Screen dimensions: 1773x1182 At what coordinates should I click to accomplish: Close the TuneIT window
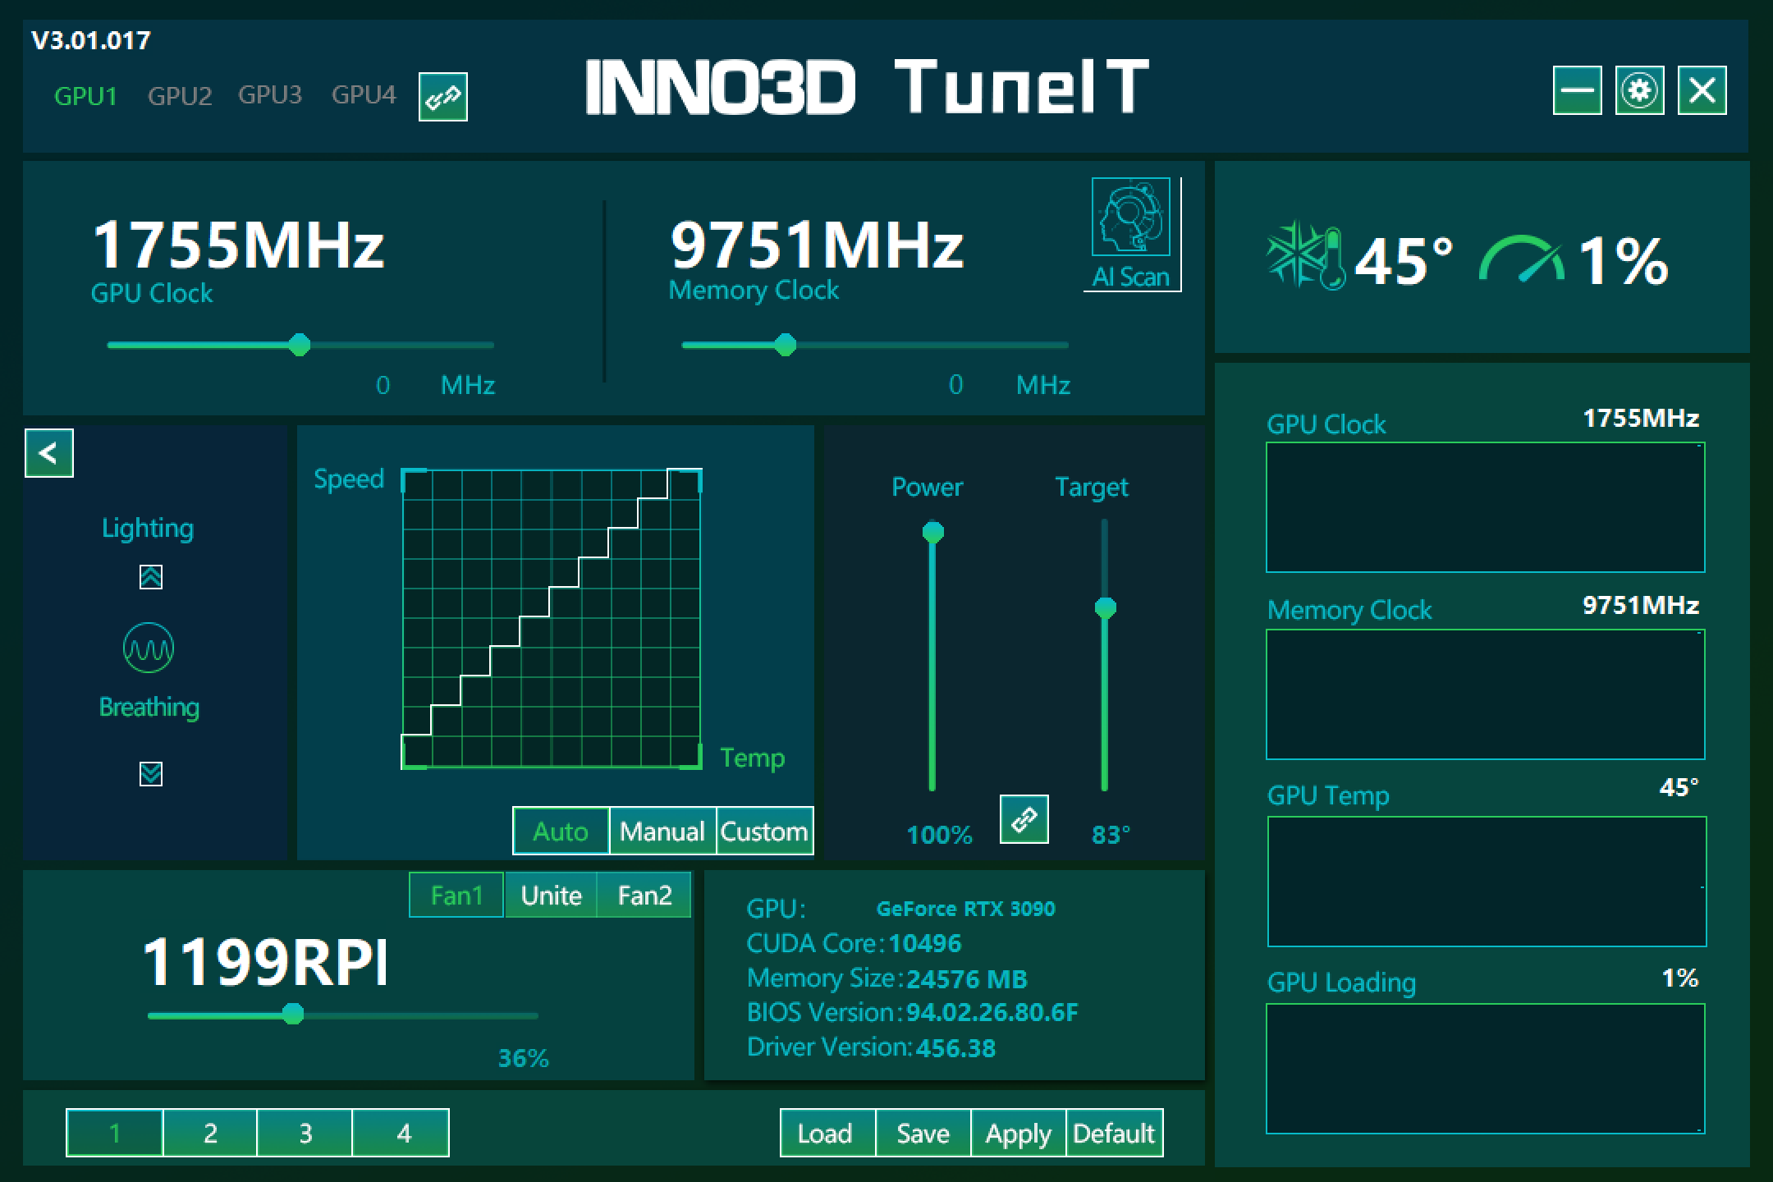[x=1702, y=90]
